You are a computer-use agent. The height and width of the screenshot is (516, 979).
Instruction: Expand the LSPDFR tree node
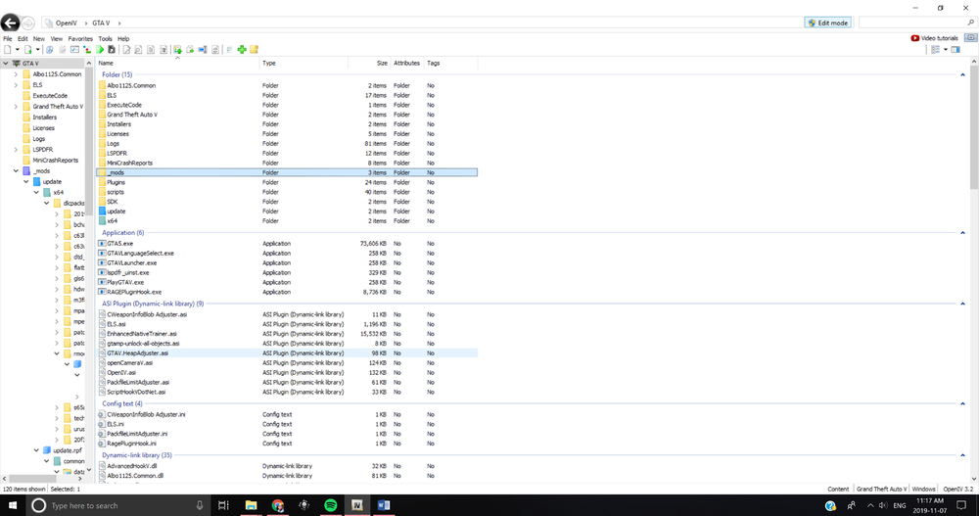click(x=16, y=149)
